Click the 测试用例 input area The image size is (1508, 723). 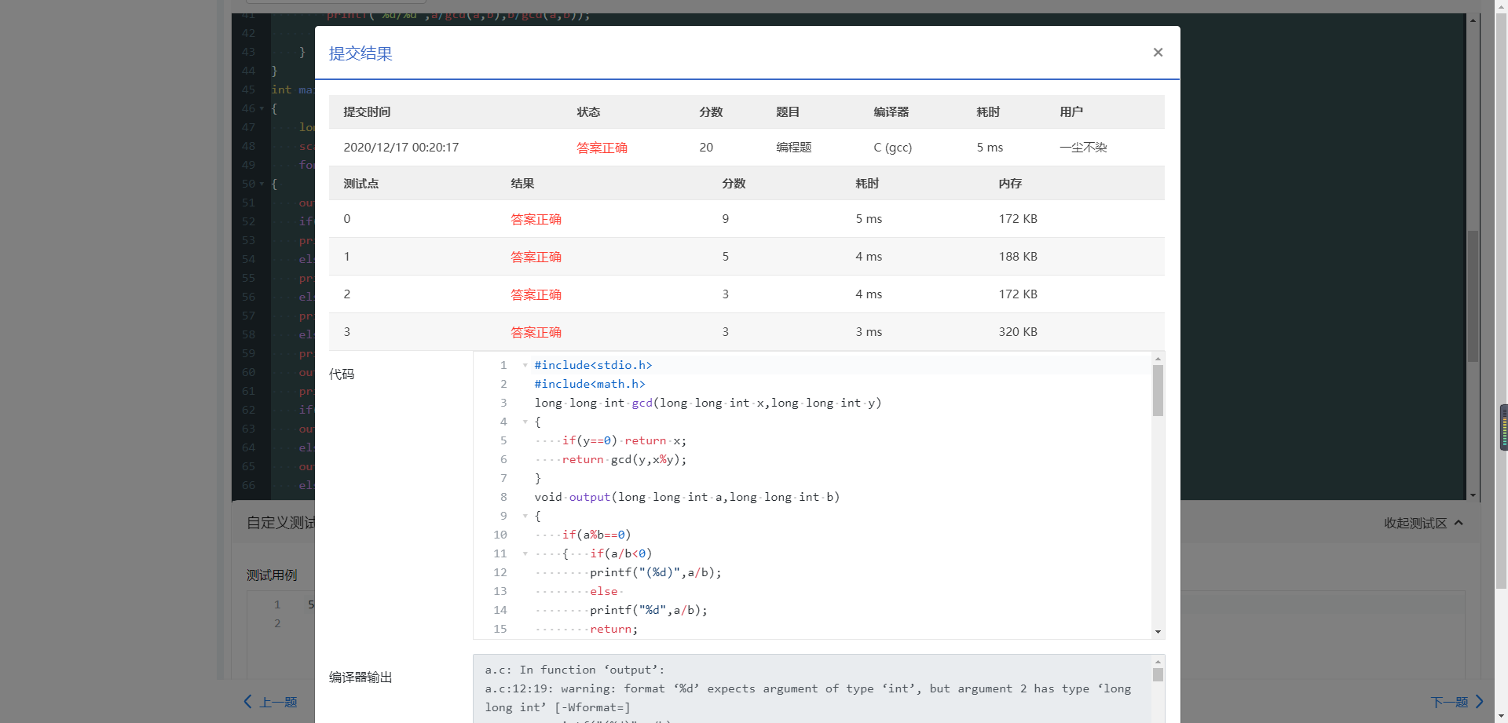pyautogui.click(x=856, y=634)
